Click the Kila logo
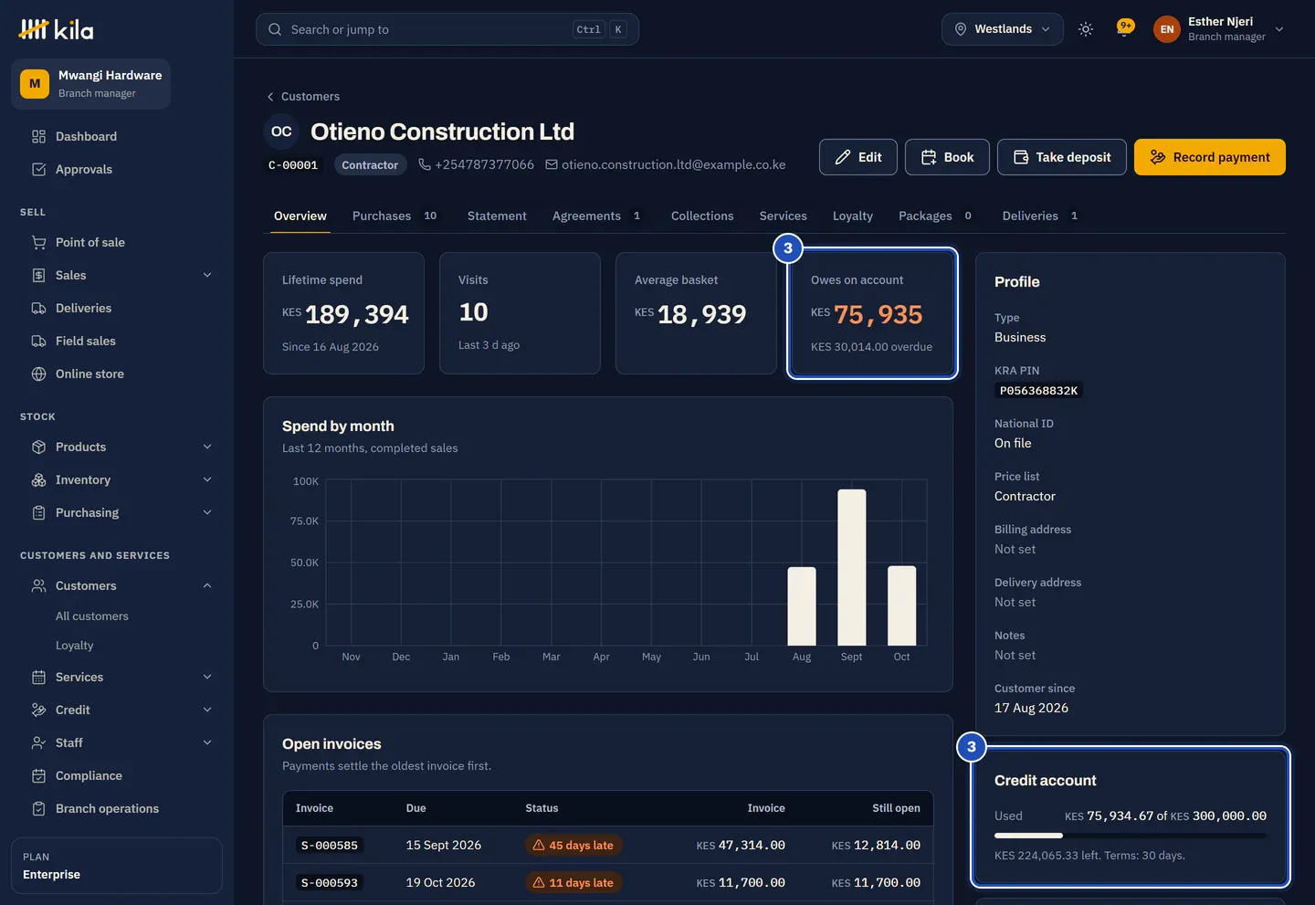The height and width of the screenshot is (905, 1315). click(x=56, y=29)
